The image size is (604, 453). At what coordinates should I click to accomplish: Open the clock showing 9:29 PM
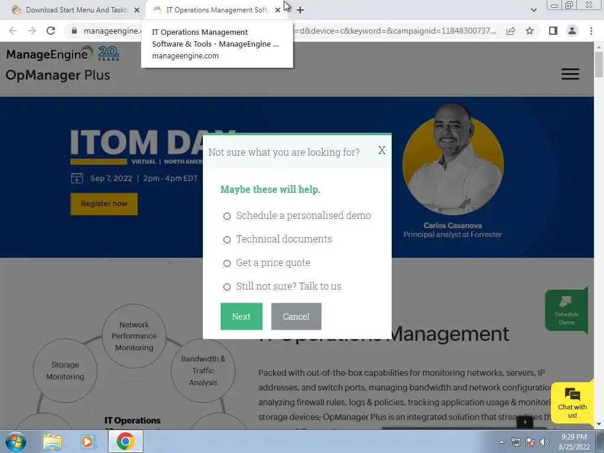point(574,442)
